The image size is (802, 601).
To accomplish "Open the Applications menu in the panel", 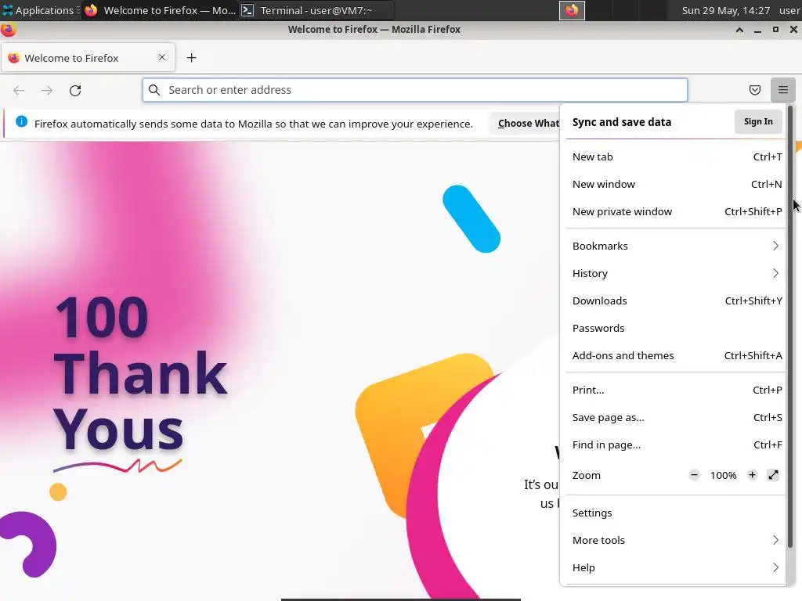I will coord(40,10).
